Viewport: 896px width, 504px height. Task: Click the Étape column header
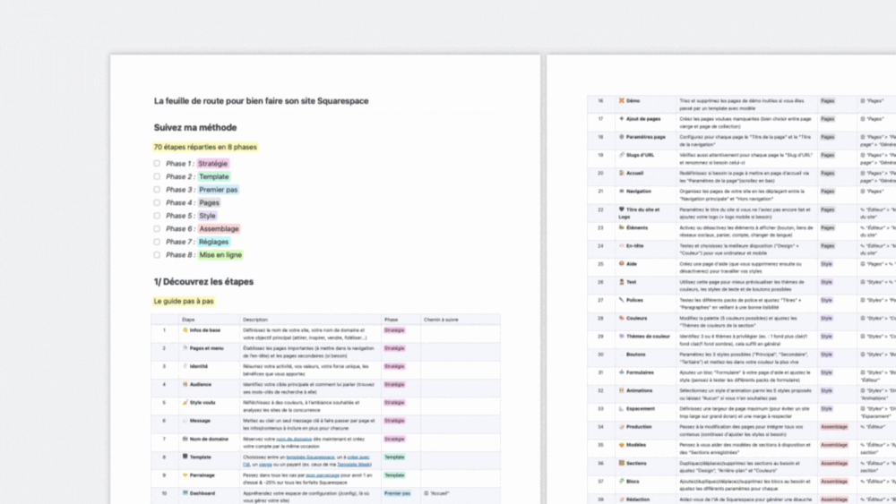pos(188,320)
